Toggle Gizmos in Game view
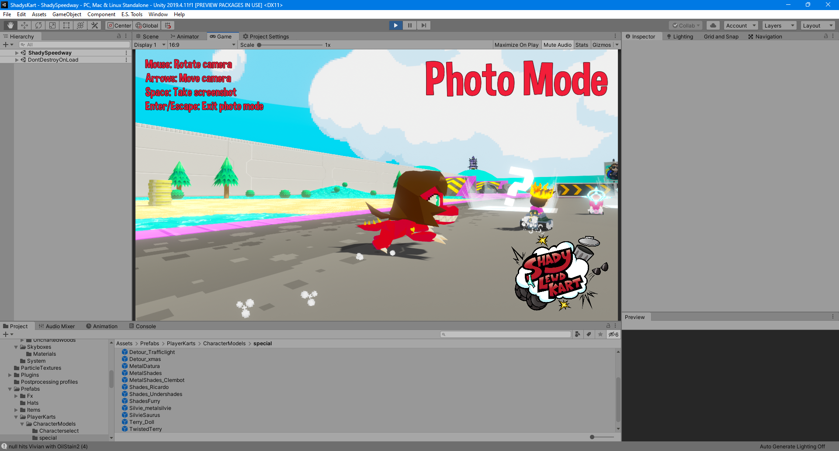 602,45
